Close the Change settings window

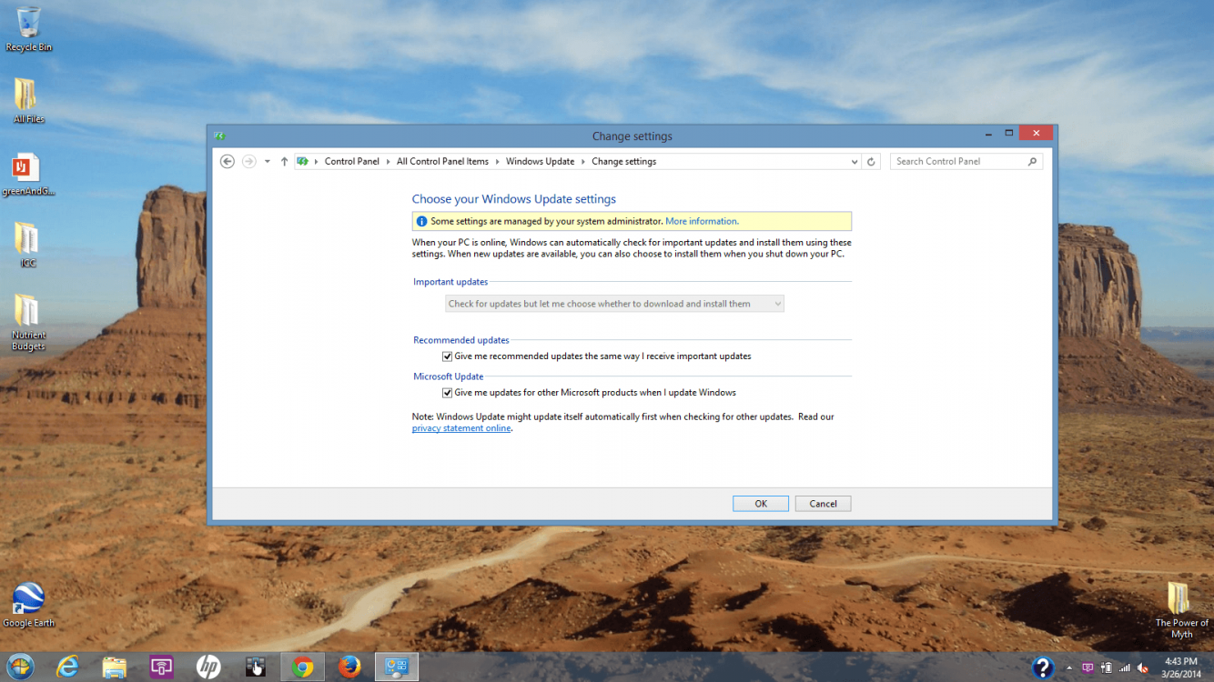(x=1036, y=134)
